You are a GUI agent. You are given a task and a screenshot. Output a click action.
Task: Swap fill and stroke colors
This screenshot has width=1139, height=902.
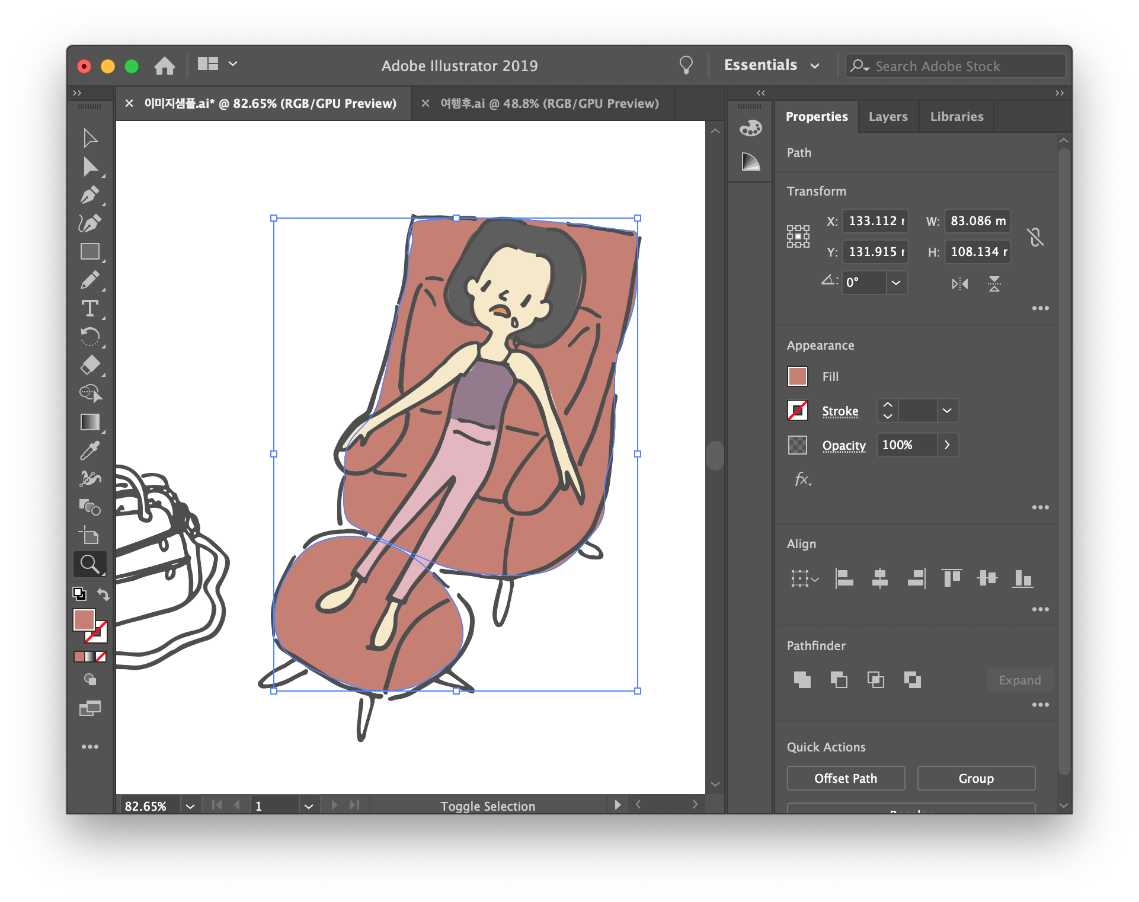[104, 594]
